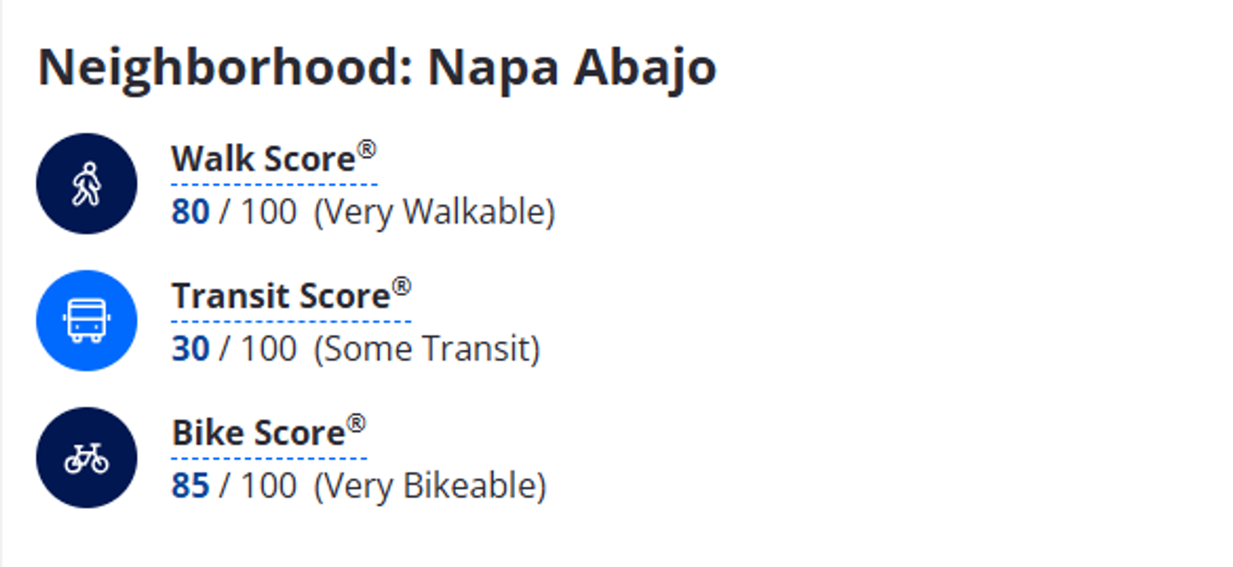
Task: Click the light blue transit bus icon
Action: point(87,320)
